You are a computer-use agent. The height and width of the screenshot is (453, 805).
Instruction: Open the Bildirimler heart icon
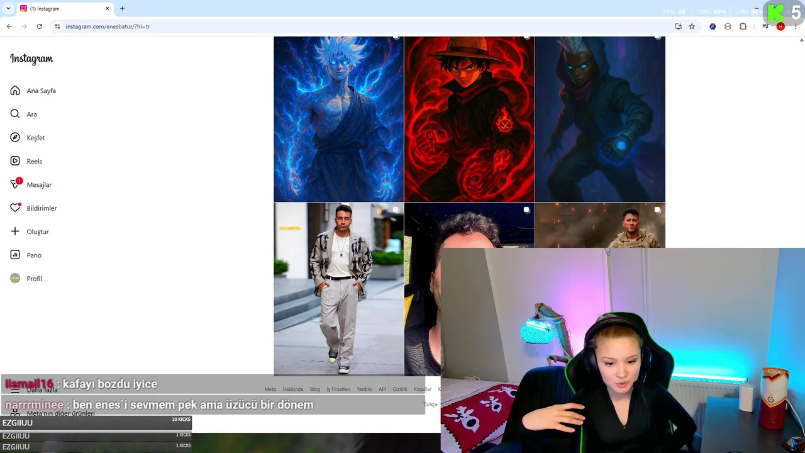tap(15, 208)
